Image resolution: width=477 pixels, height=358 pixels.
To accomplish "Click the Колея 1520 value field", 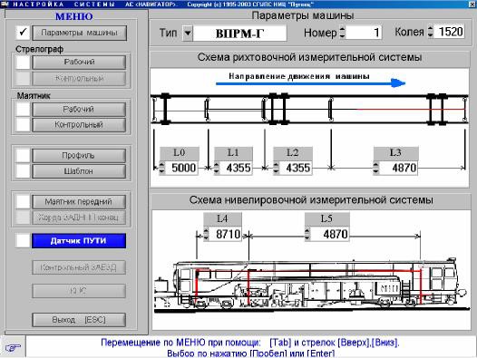I will tap(449, 32).
